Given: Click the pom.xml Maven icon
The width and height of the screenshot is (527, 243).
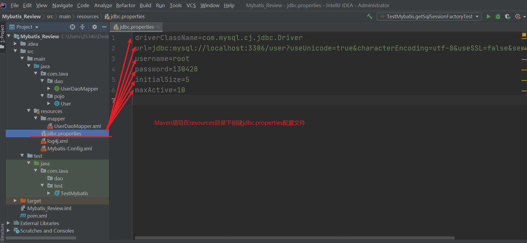Looking at the screenshot, I should point(23,216).
